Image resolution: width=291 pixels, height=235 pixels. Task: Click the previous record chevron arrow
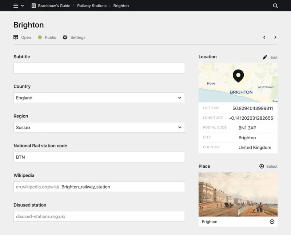tap(264, 37)
